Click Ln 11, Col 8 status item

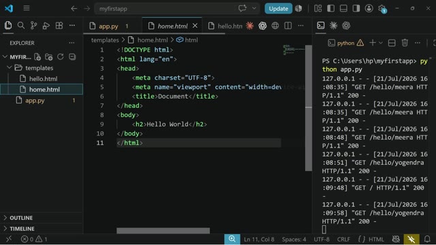pos(259,239)
